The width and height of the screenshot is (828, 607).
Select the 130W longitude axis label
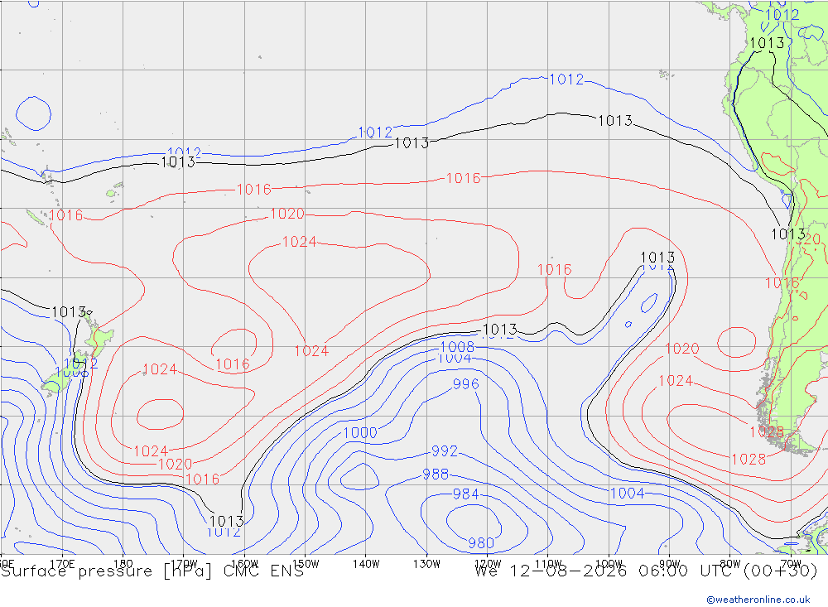point(426,564)
